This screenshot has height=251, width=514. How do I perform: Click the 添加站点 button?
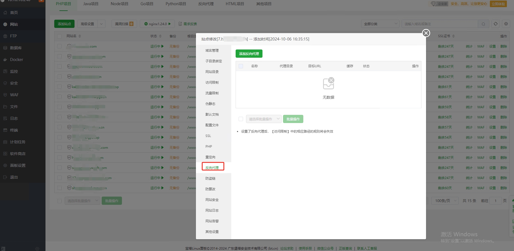[x=64, y=24]
